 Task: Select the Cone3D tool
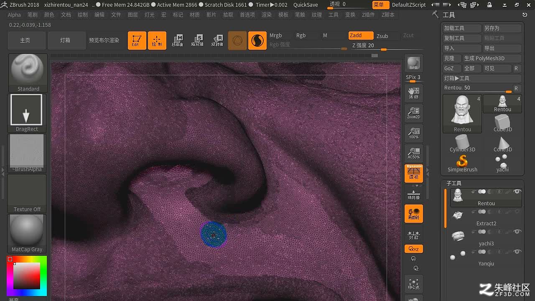[x=502, y=143]
